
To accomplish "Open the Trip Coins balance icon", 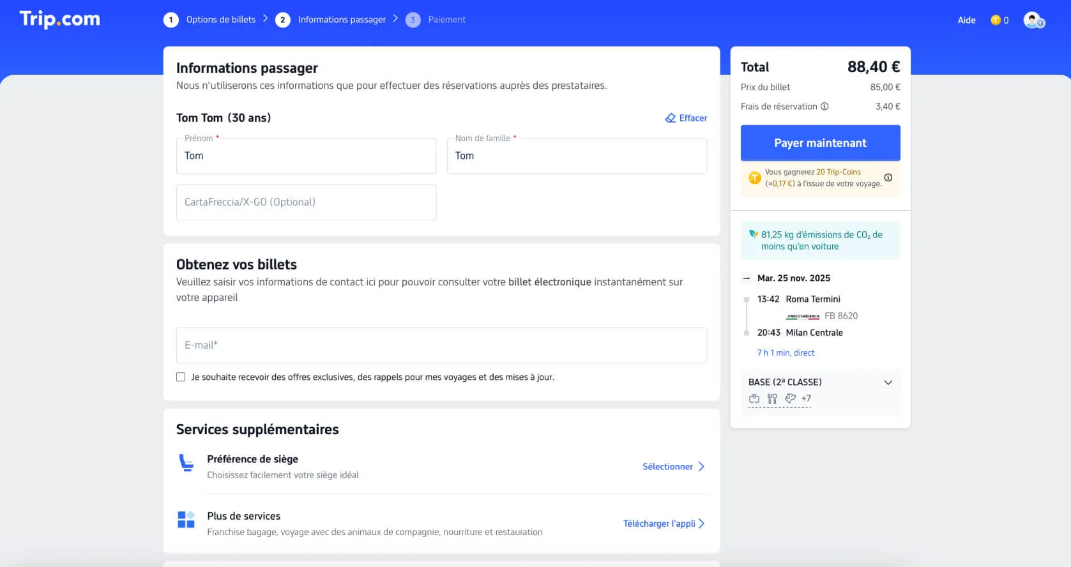I will point(995,20).
